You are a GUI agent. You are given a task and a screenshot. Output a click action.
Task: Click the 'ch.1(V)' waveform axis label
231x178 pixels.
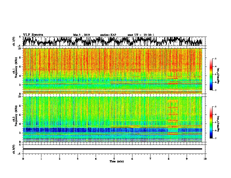tap(14, 41)
